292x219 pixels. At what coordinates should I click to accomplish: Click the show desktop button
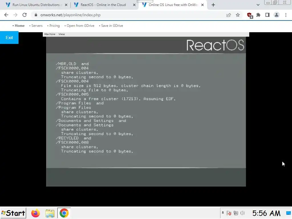pyautogui.click(x=289, y=213)
